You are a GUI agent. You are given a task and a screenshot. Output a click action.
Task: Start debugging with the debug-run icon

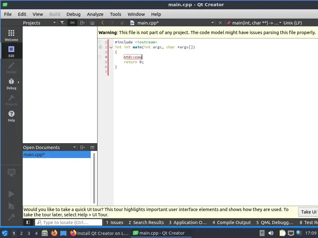point(11,206)
